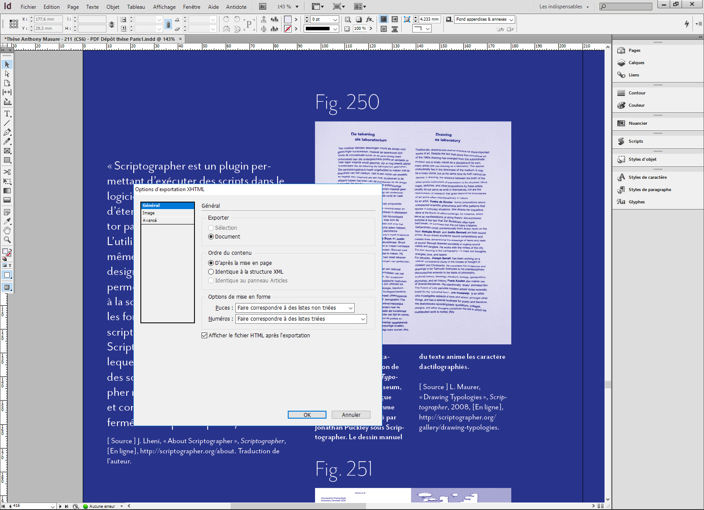704x510 pixels.
Task: Select the 'Avancé' category in the export dialog
Action: click(150, 221)
